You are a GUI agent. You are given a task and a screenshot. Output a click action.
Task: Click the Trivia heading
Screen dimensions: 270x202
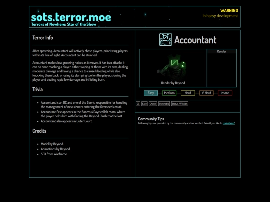[x=37, y=89]
